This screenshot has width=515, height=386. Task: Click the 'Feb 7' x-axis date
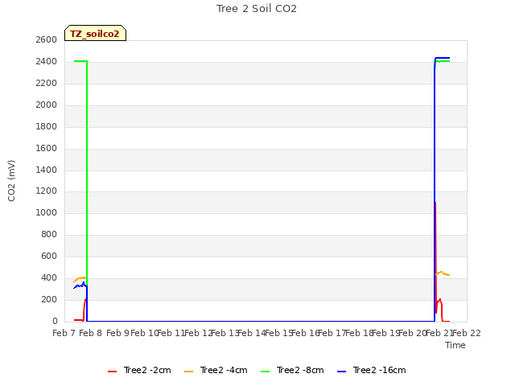point(64,333)
